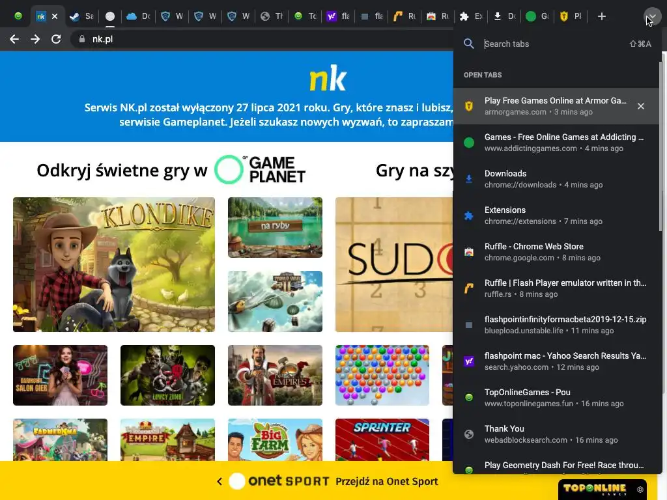
Task: Click the Armor Games shield favicon in list
Action: tap(469, 106)
